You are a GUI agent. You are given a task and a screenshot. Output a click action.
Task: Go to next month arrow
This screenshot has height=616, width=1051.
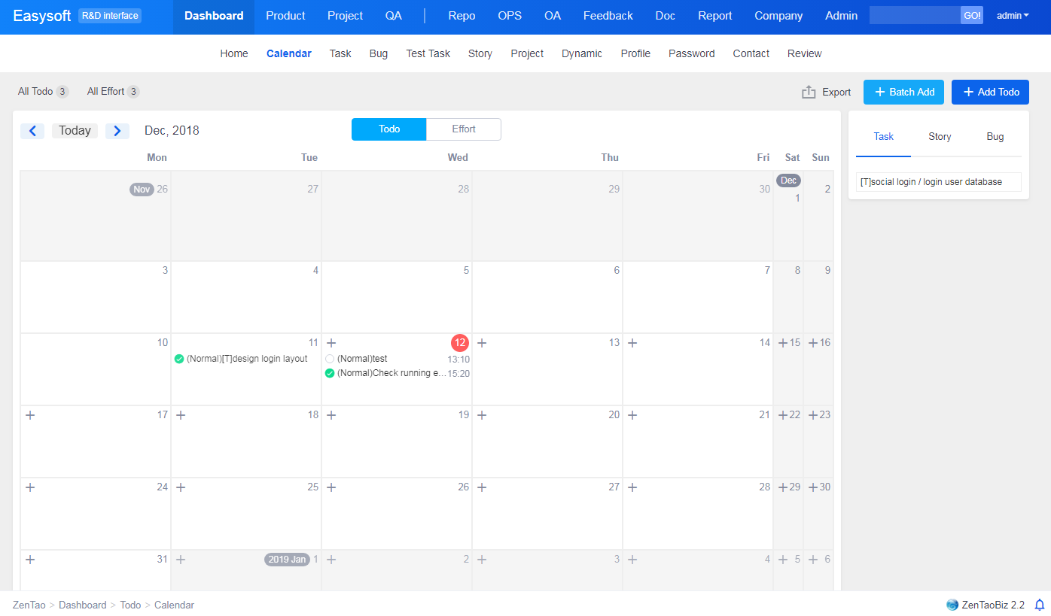coord(117,131)
